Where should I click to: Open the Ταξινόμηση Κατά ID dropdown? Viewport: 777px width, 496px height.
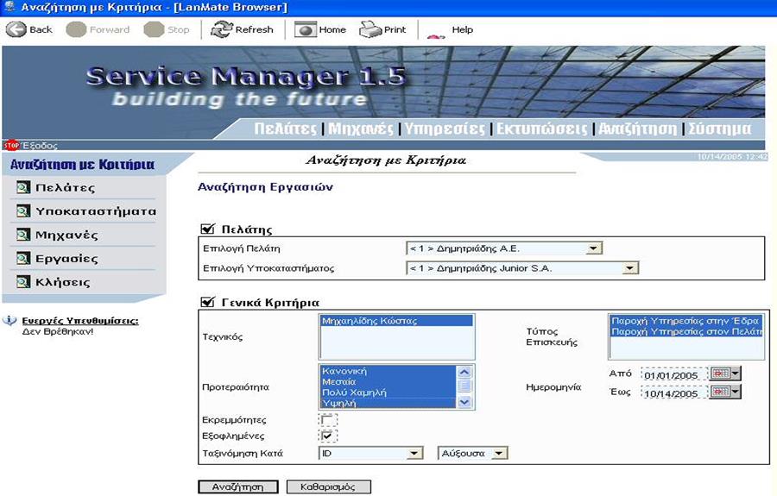coord(414,453)
